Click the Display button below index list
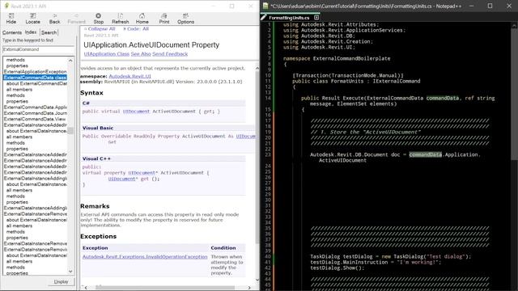Screen dimensions: 518x291 [x=61, y=282]
